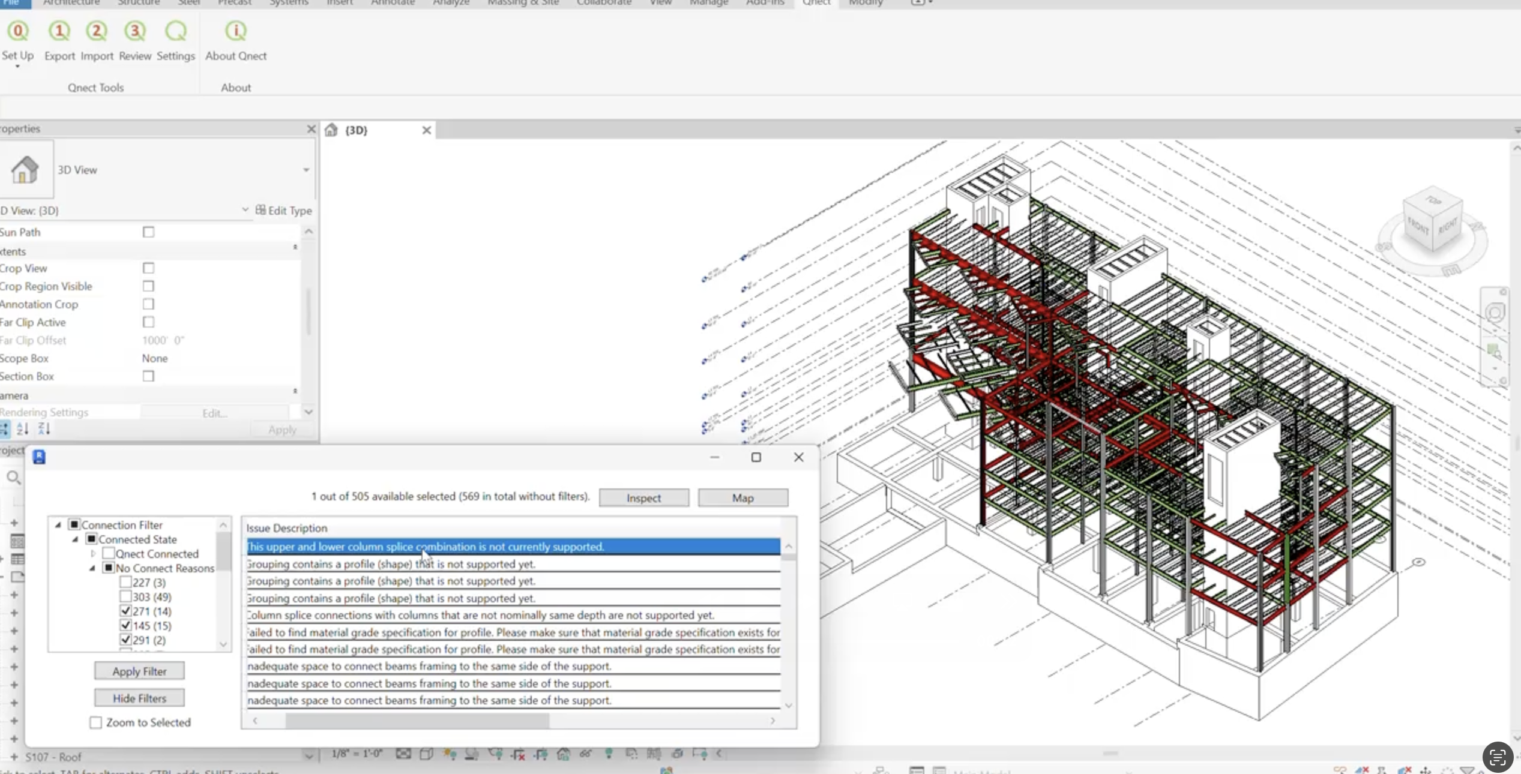1521x774 pixels.
Task: Check the Section Box property
Action: tap(148, 376)
